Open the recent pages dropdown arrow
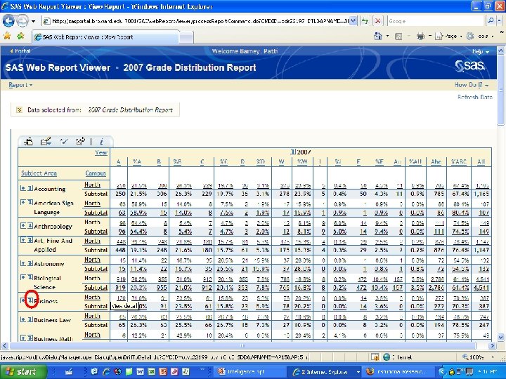This screenshot has width=506, height=379. 33,21
